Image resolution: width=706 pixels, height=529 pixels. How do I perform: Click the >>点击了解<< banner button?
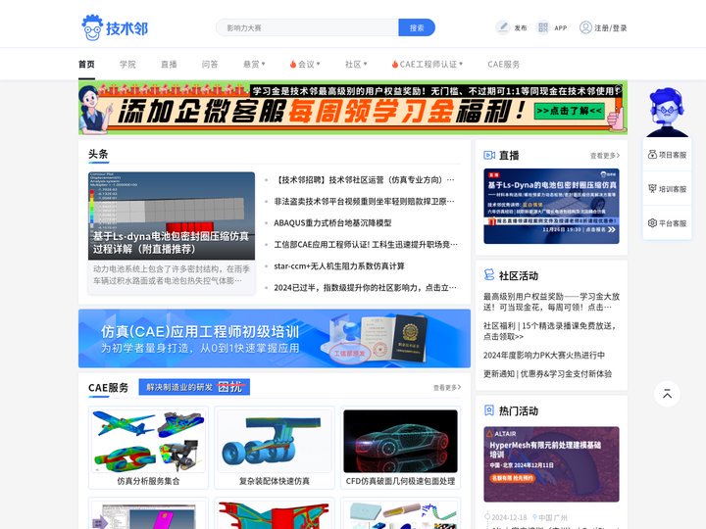coord(569,111)
